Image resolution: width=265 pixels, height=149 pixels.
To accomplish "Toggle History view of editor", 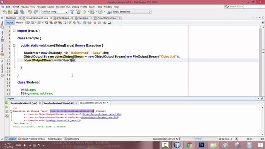I will (x=19, y=23).
